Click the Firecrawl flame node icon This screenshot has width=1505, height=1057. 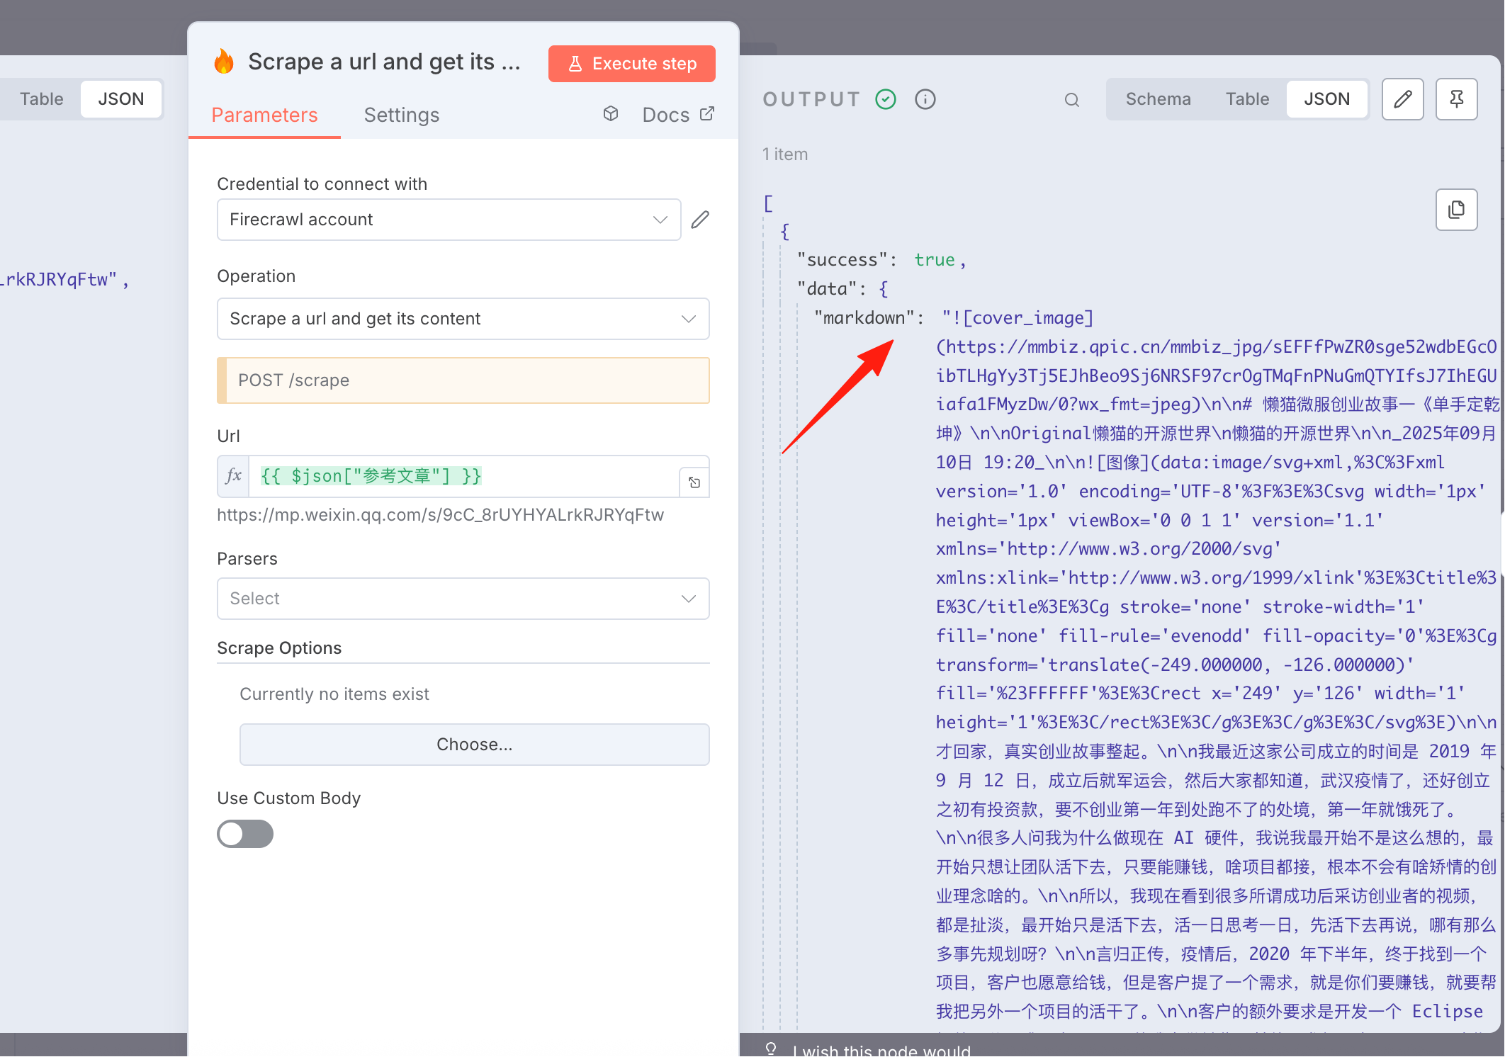[x=224, y=62]
